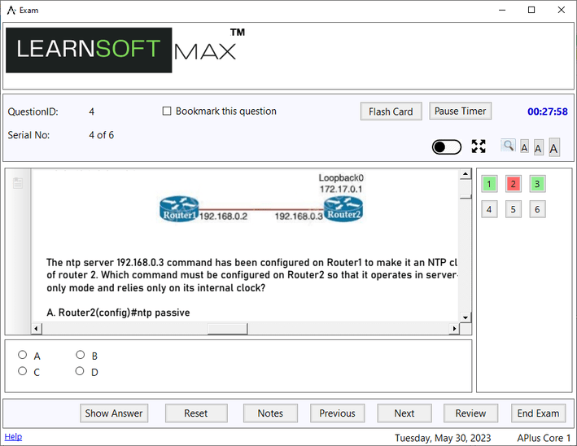Jump to question 4 in navigator
The width and height of the screenshot is (577, 446).
489,209
